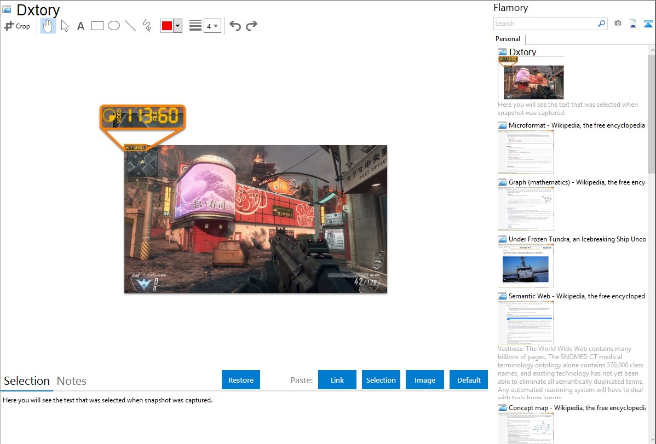Screen dimensions: 656x444
Task: Open the Dxtory snapshot thumbnail in sidebar
Action: pyautogui.click(x=531, y=78)
